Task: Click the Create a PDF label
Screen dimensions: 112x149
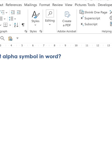Action: [67, 23]
